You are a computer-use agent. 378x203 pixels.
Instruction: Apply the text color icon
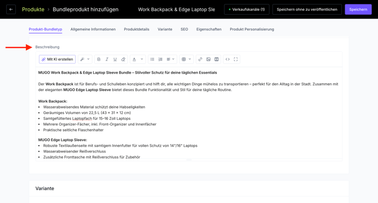click(134, 59)
